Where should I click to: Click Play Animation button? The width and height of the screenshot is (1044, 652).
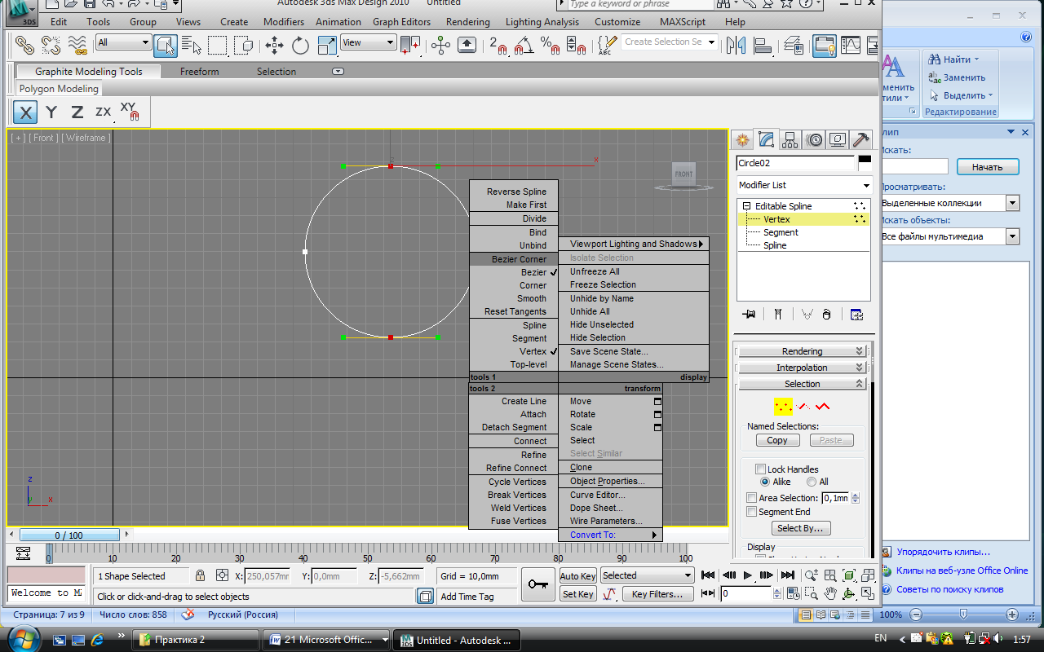pyautogui.click(x=748, y=575)
